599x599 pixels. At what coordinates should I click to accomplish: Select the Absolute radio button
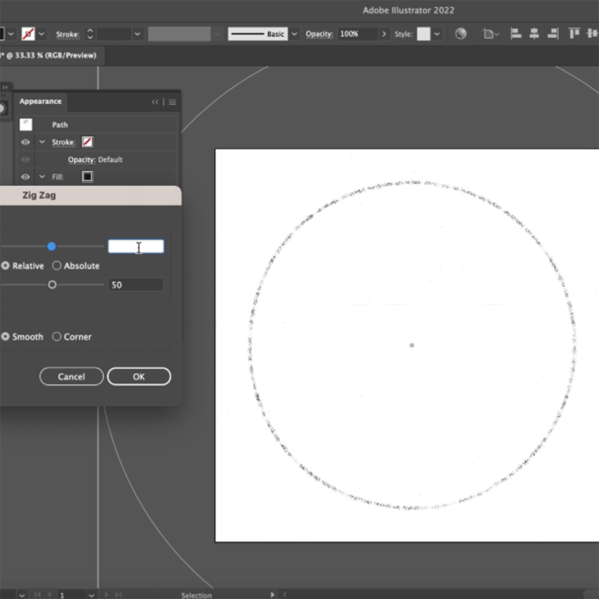tap(57, 266)
